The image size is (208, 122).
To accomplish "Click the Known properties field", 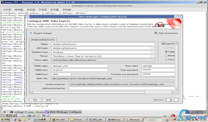I will pos(122,84).
